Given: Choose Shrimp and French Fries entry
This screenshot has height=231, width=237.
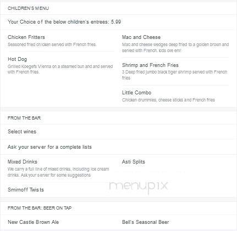Looking at the screenshot, I should point(150,65).
